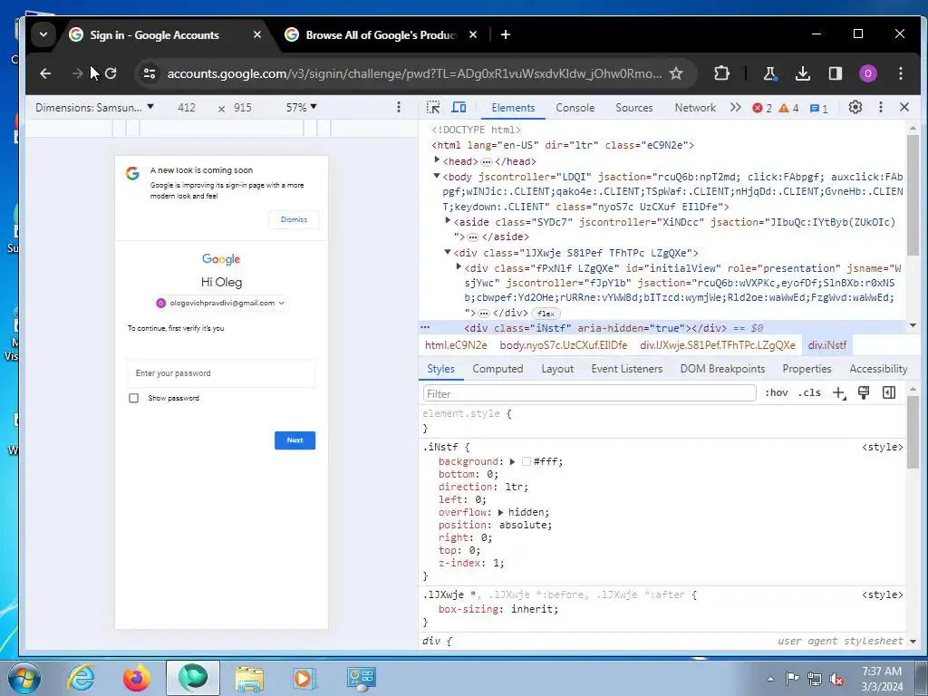Expand the aside SYDc7 element

(x=448, y=220)
